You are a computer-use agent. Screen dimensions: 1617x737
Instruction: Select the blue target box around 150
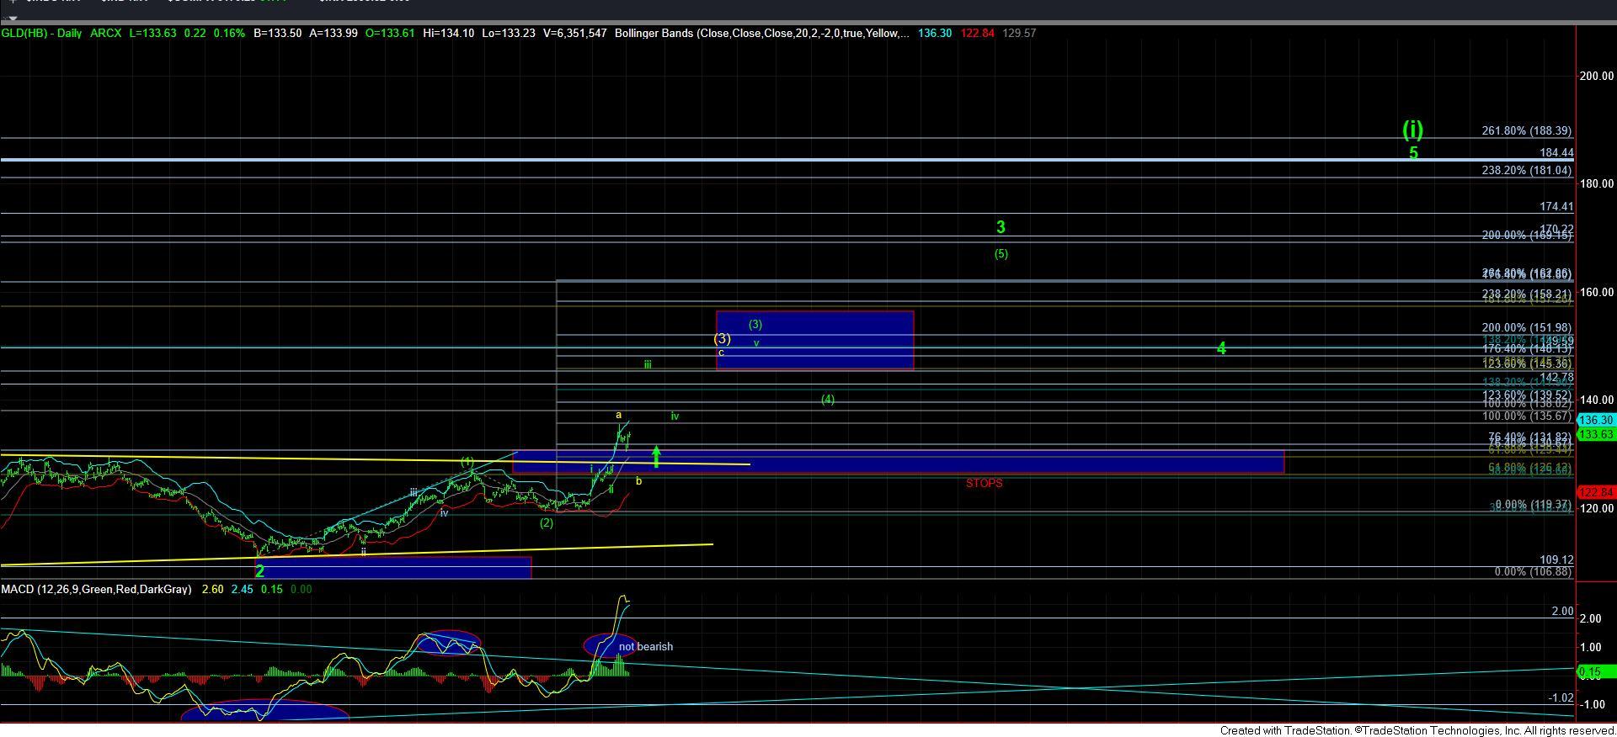(x=814, y=341)
